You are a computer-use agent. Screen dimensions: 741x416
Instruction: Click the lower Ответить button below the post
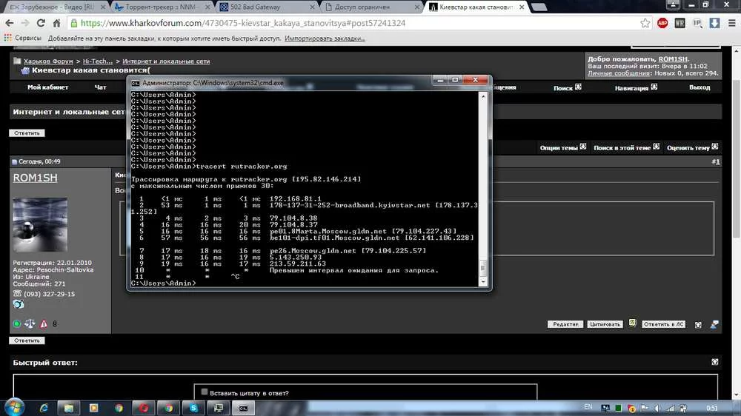click(27, 340)
